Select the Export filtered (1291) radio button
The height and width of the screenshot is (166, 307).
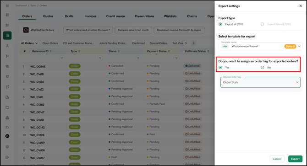pos(263,24)
